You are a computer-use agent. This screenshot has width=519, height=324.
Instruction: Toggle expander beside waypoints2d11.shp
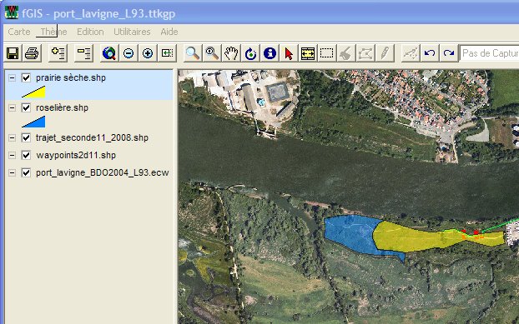[x=12, y=155]
